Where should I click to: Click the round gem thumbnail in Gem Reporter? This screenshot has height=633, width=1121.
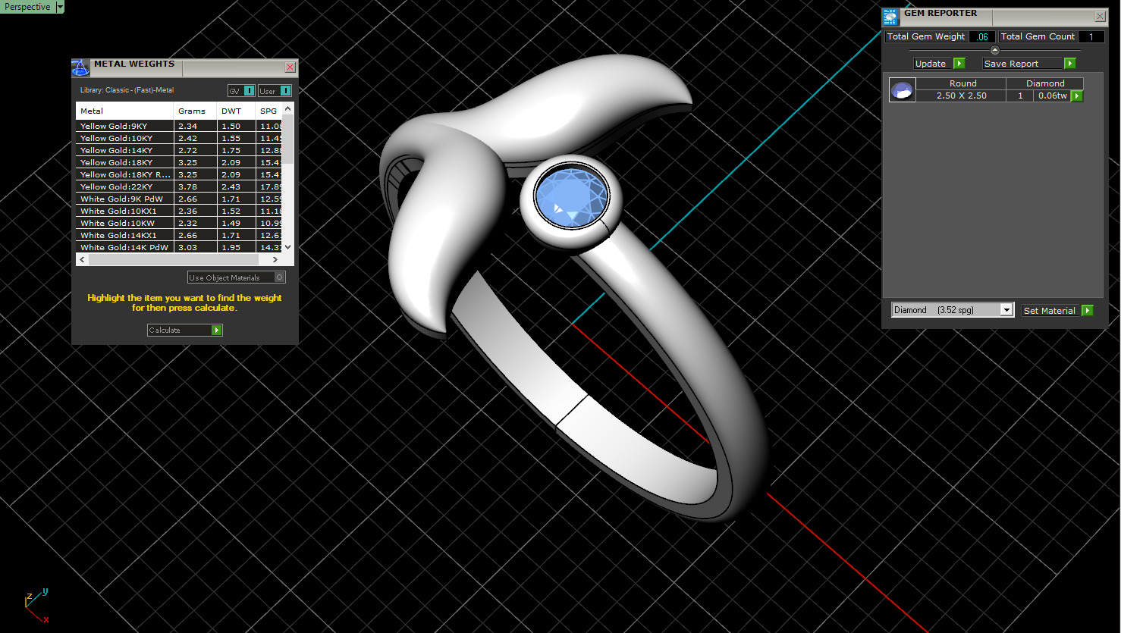pyautogui.click(x=902, y=90)
